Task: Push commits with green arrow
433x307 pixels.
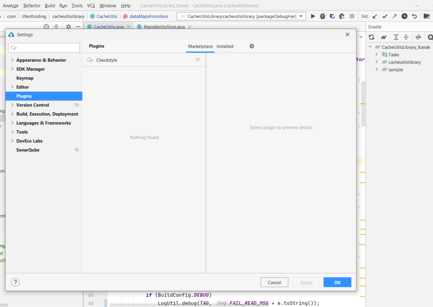Action: tap(394, 16)
